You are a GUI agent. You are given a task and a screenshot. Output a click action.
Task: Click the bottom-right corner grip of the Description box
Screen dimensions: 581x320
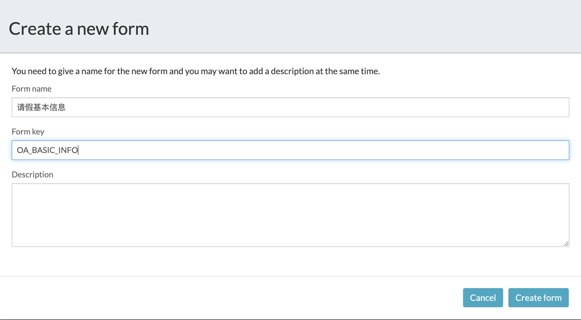[x=566, y=244]
